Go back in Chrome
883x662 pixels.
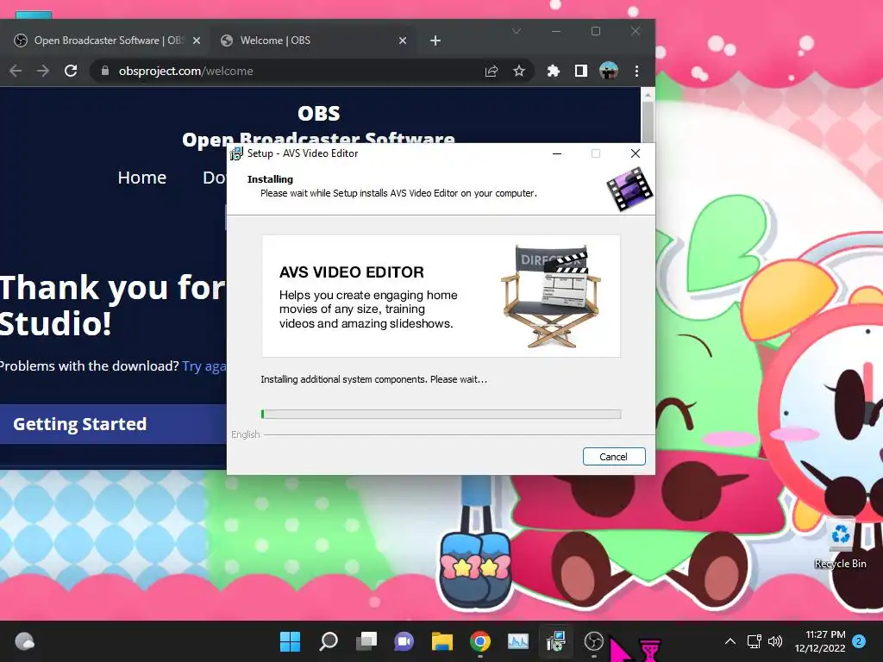pyautogui.click(x=16, y=71)
